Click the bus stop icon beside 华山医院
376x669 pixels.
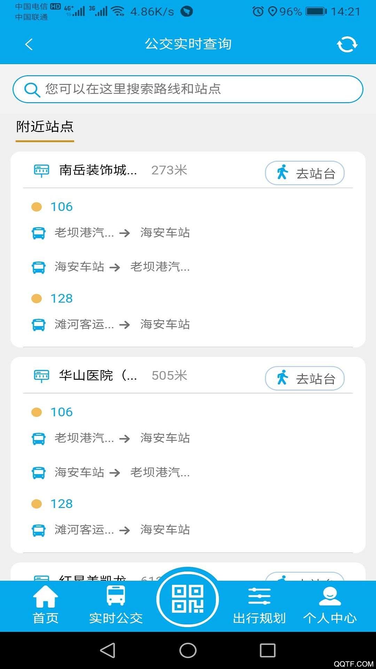[41, 376]
